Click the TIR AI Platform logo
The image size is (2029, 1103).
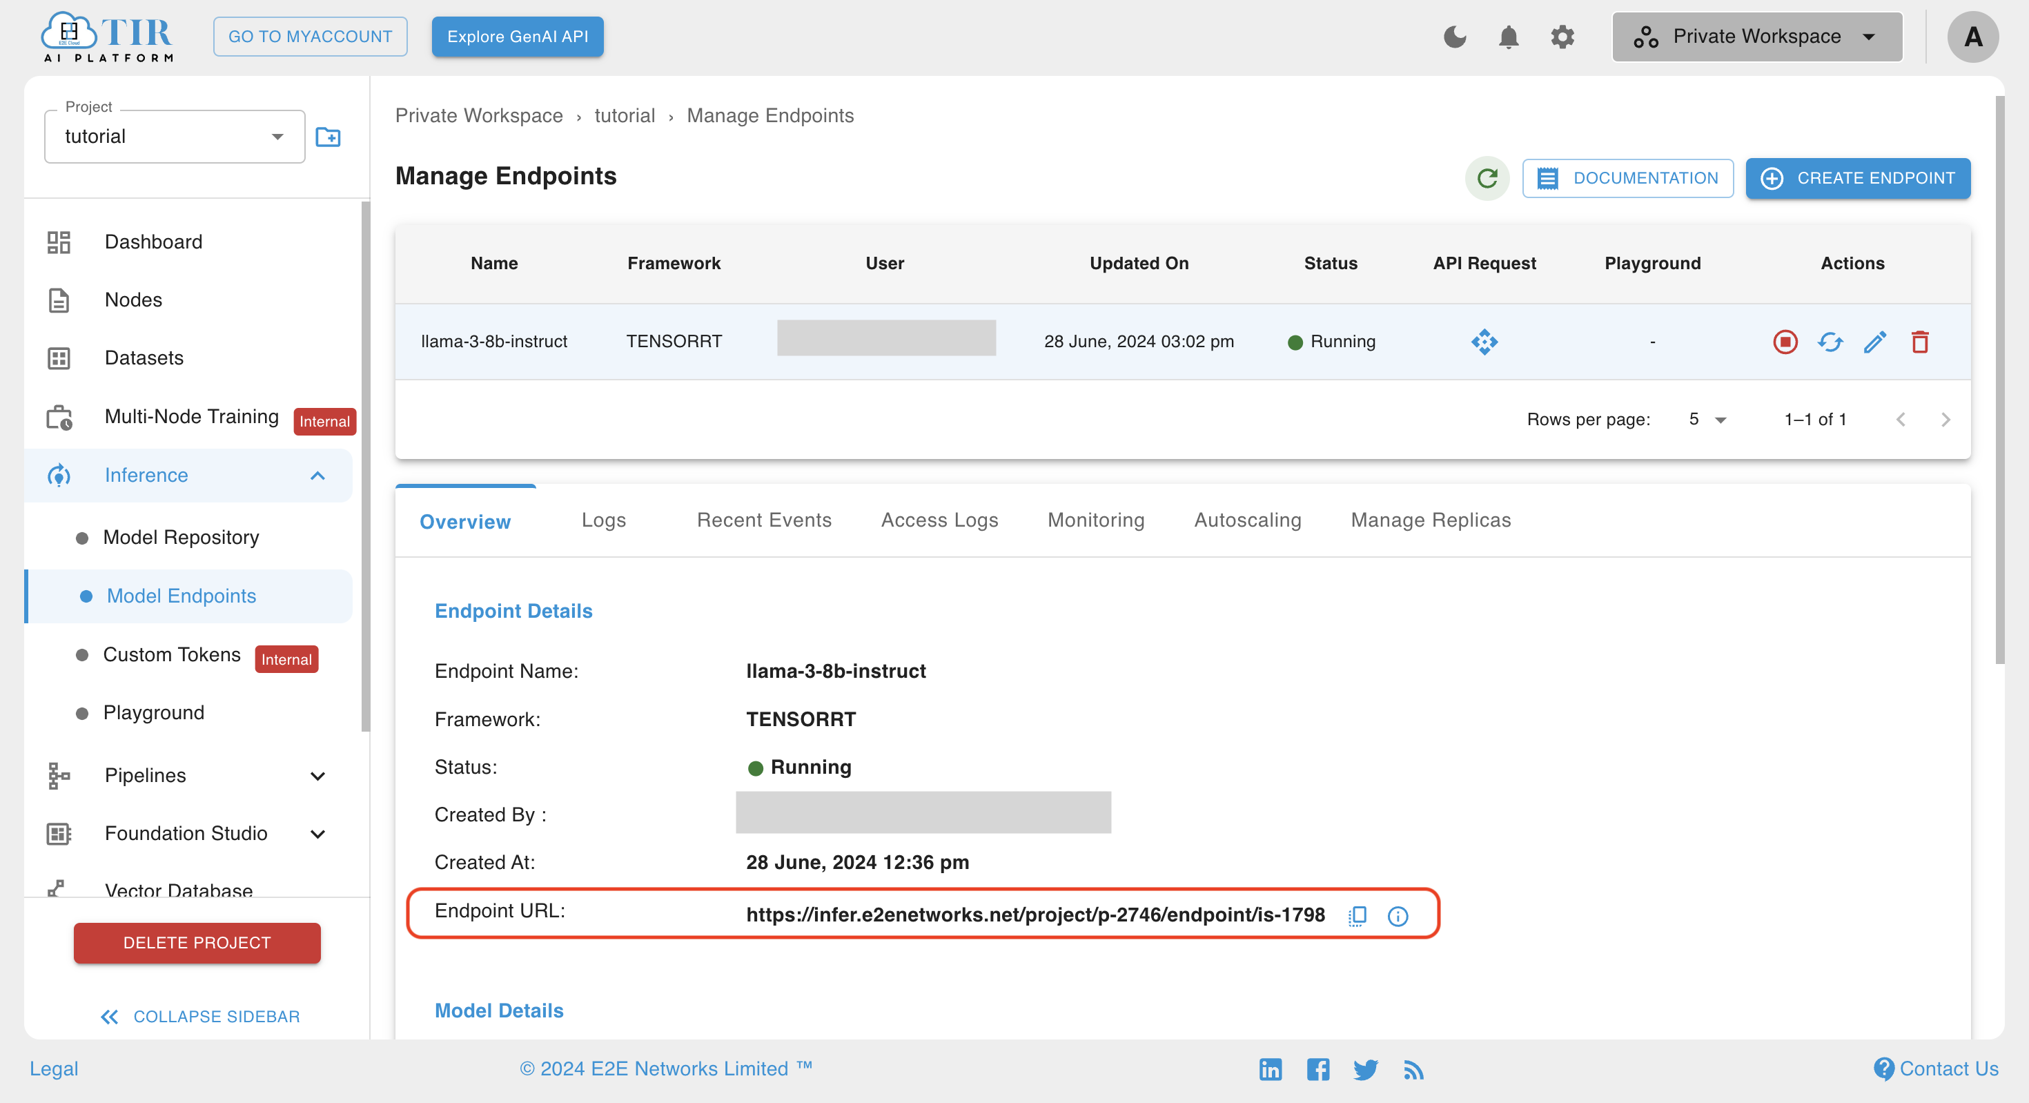coord(107,37)
